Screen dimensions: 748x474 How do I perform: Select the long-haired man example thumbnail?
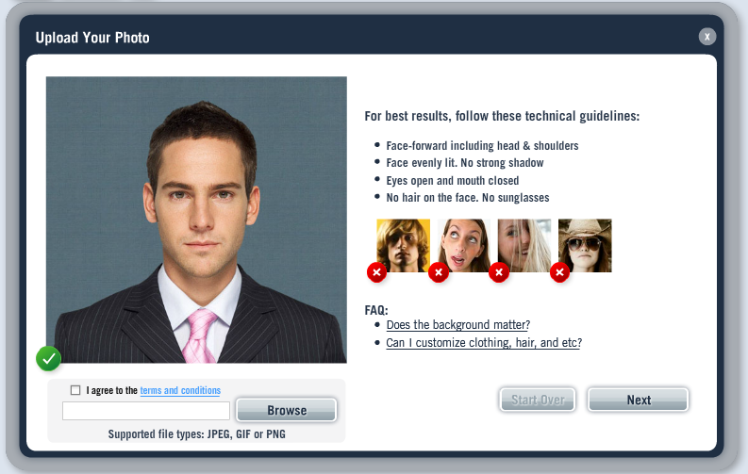point(403,245)
